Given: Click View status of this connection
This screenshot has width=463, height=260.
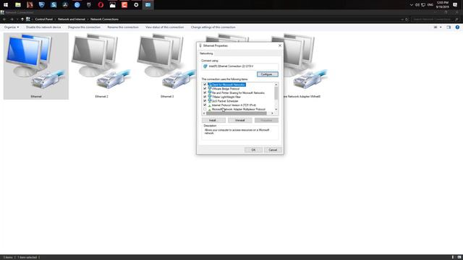Looking at the screenshot, I should click(164, 27).
